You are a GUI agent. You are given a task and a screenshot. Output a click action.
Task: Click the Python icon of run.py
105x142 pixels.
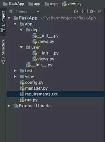point(22,100)
